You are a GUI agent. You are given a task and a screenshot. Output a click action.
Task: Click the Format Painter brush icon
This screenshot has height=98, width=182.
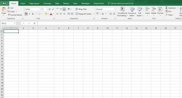click(9, 15)
